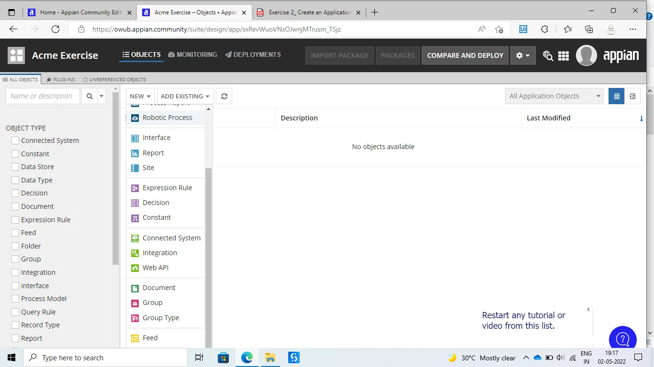654x367 pixels.
Task: Open File Explorer from the taskbar
Action: (x=271, y=357)
